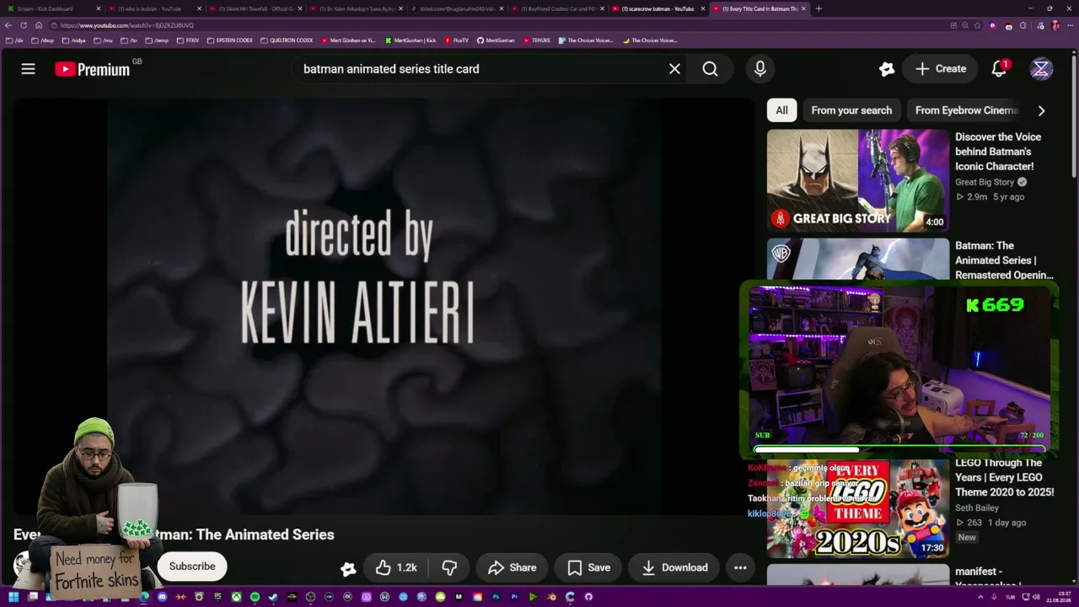Click the sparkle icon left of Like
The image size is (1079, 607).
pyautogui.click(x=348, y=568)
